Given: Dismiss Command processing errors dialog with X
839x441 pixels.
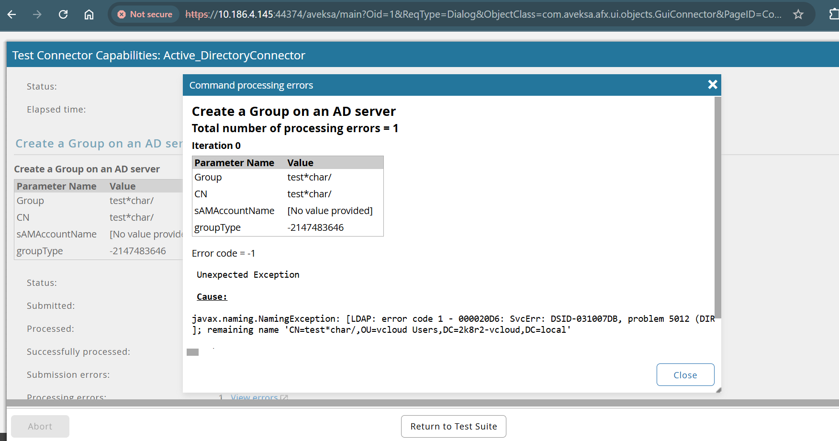Looking at the screenshot, I should pyautogui.click(x=712, y=85).
